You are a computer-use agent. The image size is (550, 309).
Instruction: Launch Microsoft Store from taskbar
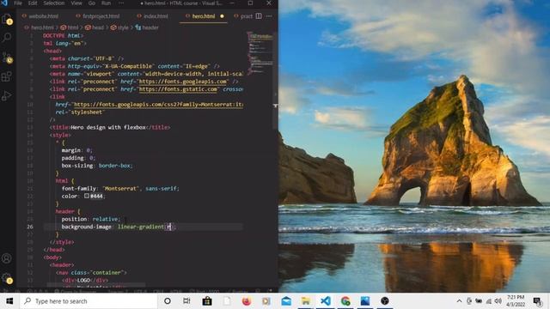[x=207, y=301]
